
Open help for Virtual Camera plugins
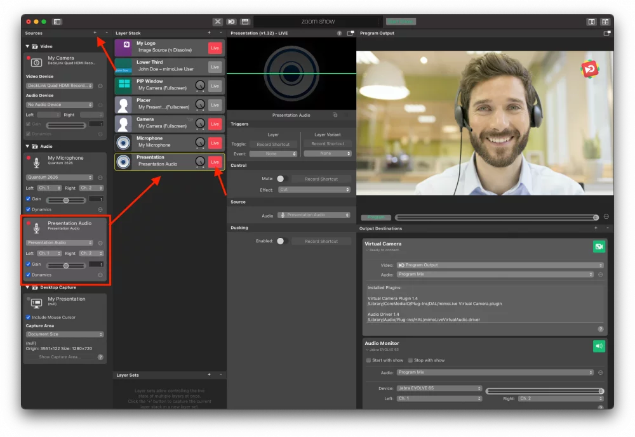(601, 329)
